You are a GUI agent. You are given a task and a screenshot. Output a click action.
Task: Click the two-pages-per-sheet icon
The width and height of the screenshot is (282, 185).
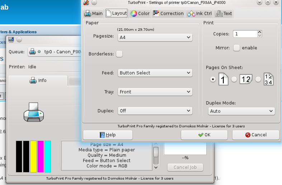coord(246,79)
